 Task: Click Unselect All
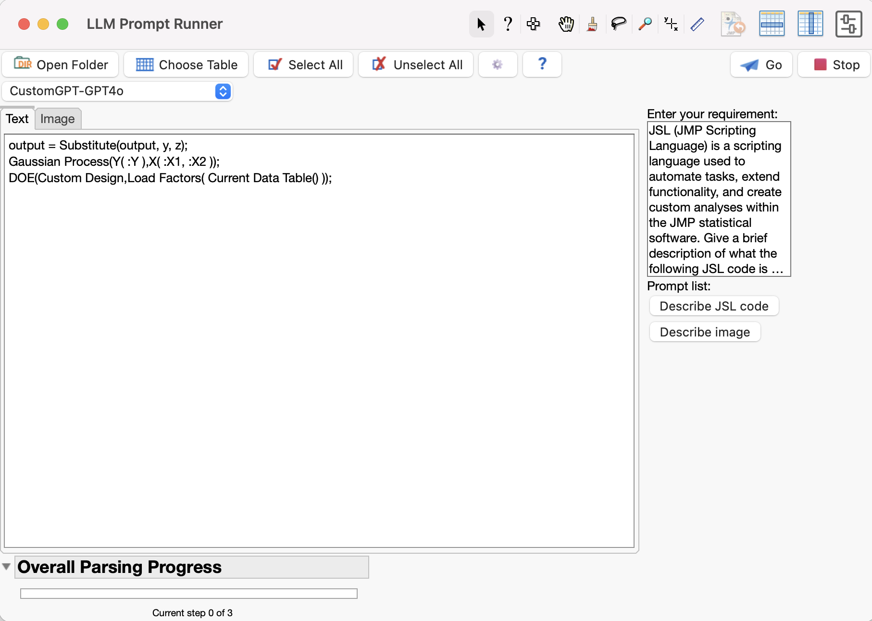[416, 64]
